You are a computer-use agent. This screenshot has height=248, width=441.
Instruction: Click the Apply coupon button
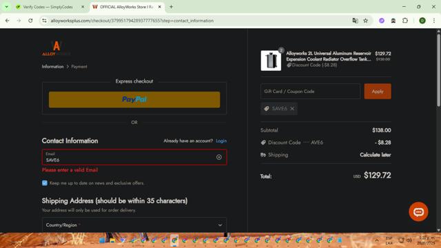(378, 92)
